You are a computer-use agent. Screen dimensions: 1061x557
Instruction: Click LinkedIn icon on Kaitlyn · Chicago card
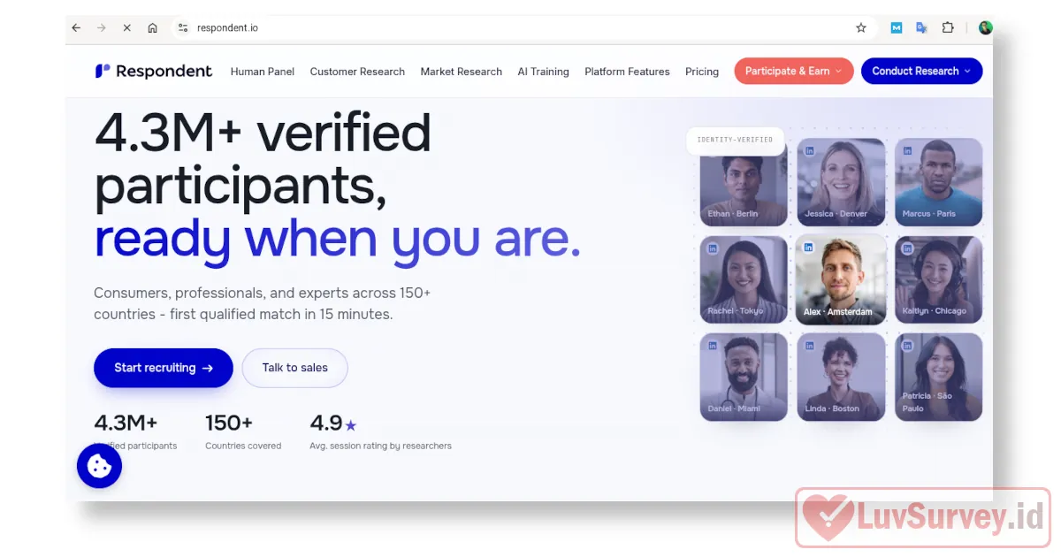[x=906, y=248]
